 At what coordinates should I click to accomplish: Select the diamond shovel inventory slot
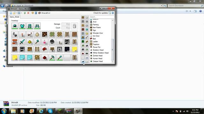click(x=60, y=58)
